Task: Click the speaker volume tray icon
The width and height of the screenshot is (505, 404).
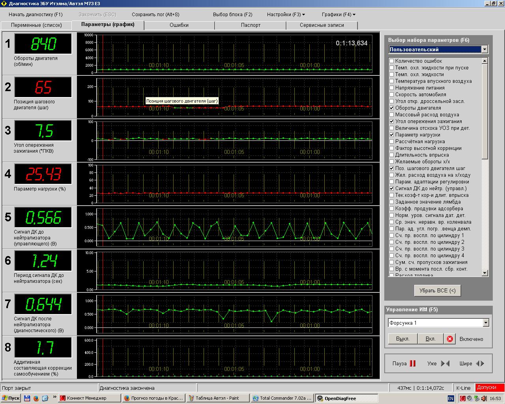Action: (x=483, y=398)
